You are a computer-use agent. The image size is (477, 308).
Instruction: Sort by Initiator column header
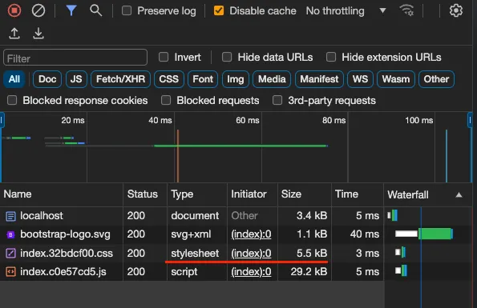click(x=253, y=194)
